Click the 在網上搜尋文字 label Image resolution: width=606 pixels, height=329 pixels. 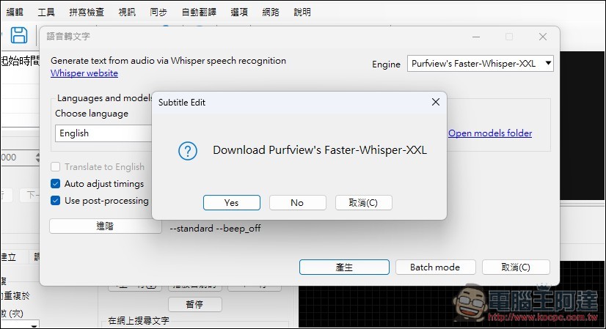(x=139, y=320)
